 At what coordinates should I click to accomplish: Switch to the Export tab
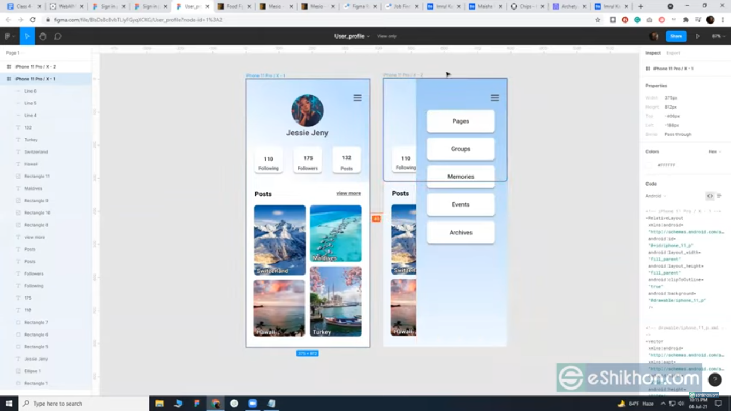point(673,53)
